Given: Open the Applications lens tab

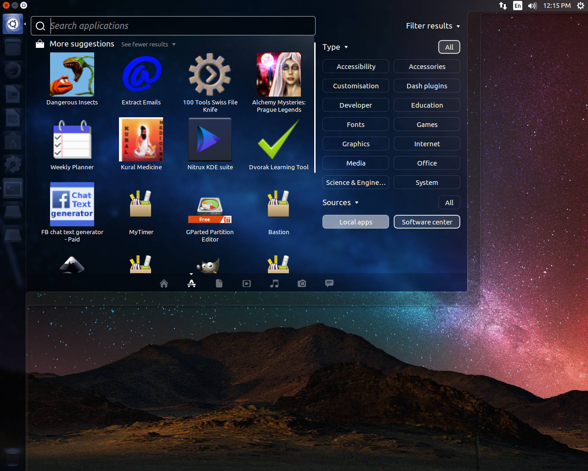Looking at the screenshot, I should pyautogui.click(x=192, y=283).
